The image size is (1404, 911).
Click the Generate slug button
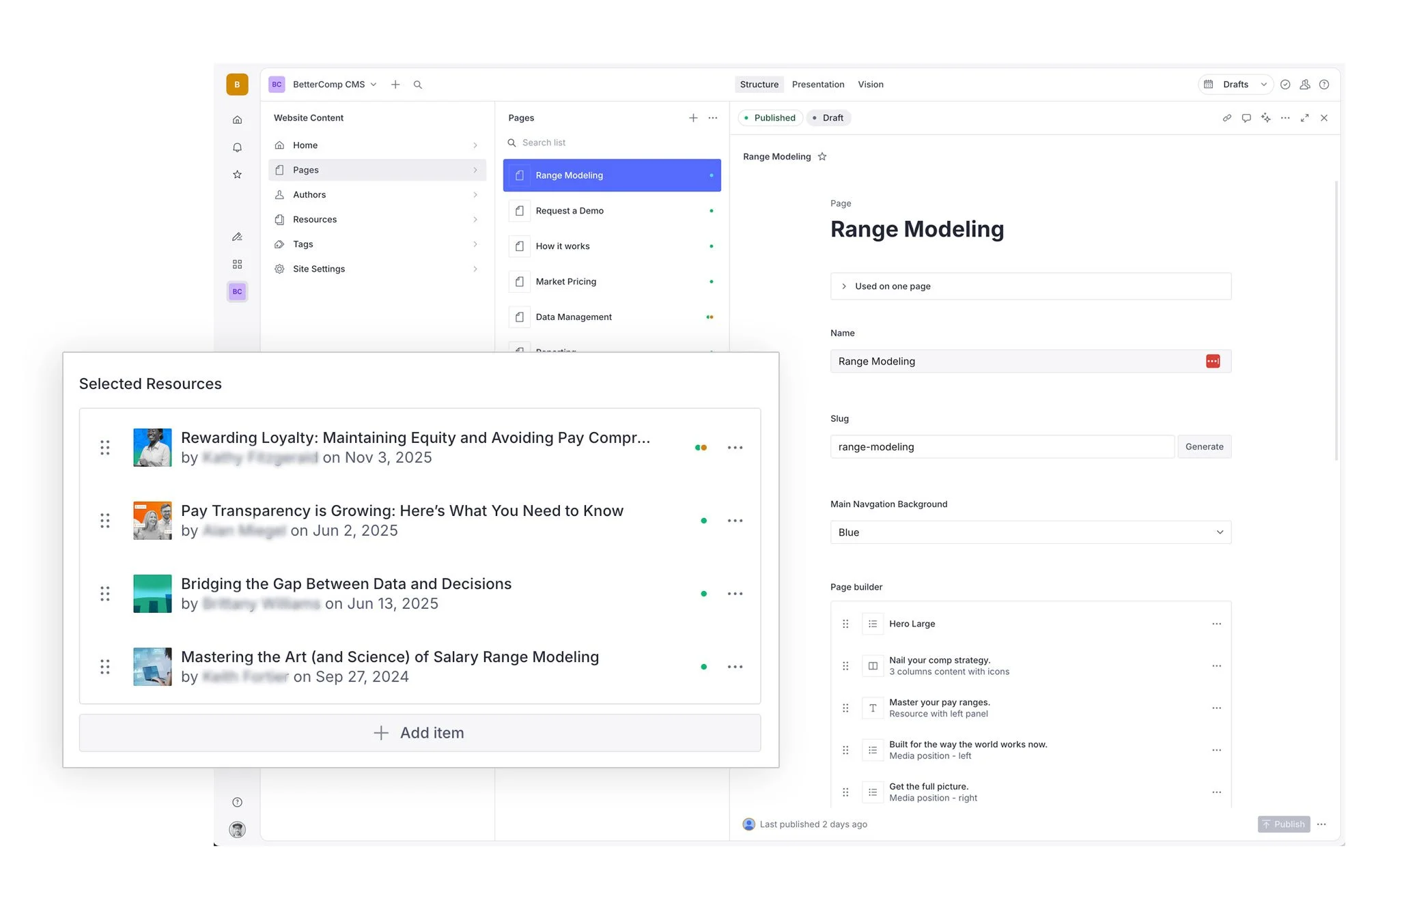coord(1203,447)
